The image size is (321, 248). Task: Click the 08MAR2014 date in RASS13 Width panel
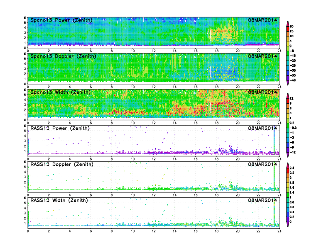point(263,200)
